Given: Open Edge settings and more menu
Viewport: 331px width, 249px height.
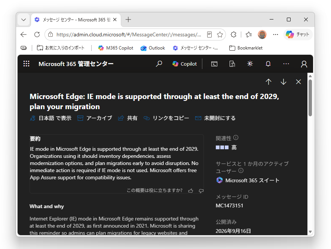Looking at the screenshot, I should pyautogui.click(x=276, y=34).
